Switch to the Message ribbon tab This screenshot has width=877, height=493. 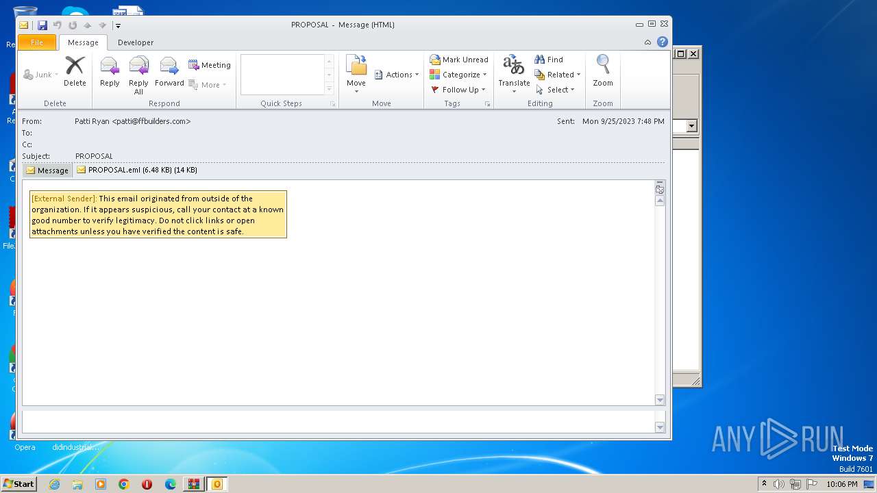point(83,42)
